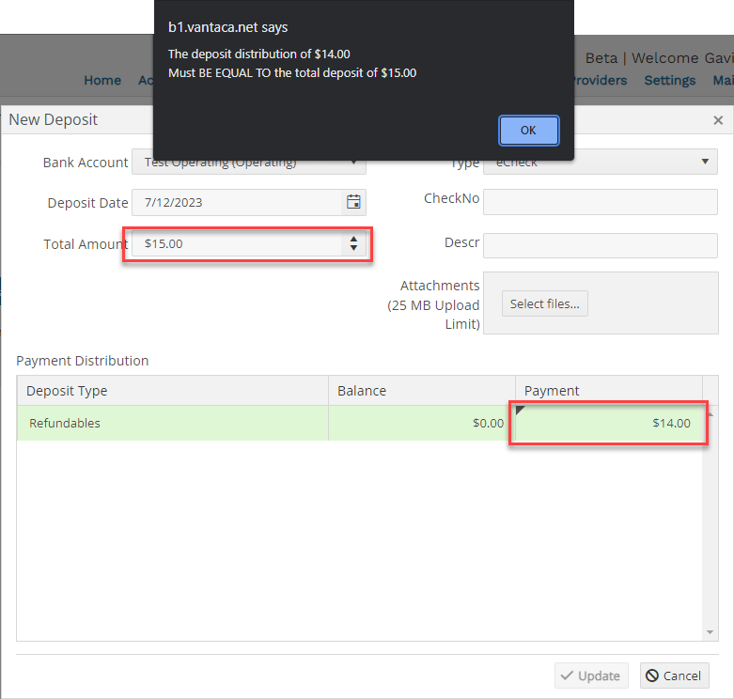
Task: Click the Update button
Action: 591,676
